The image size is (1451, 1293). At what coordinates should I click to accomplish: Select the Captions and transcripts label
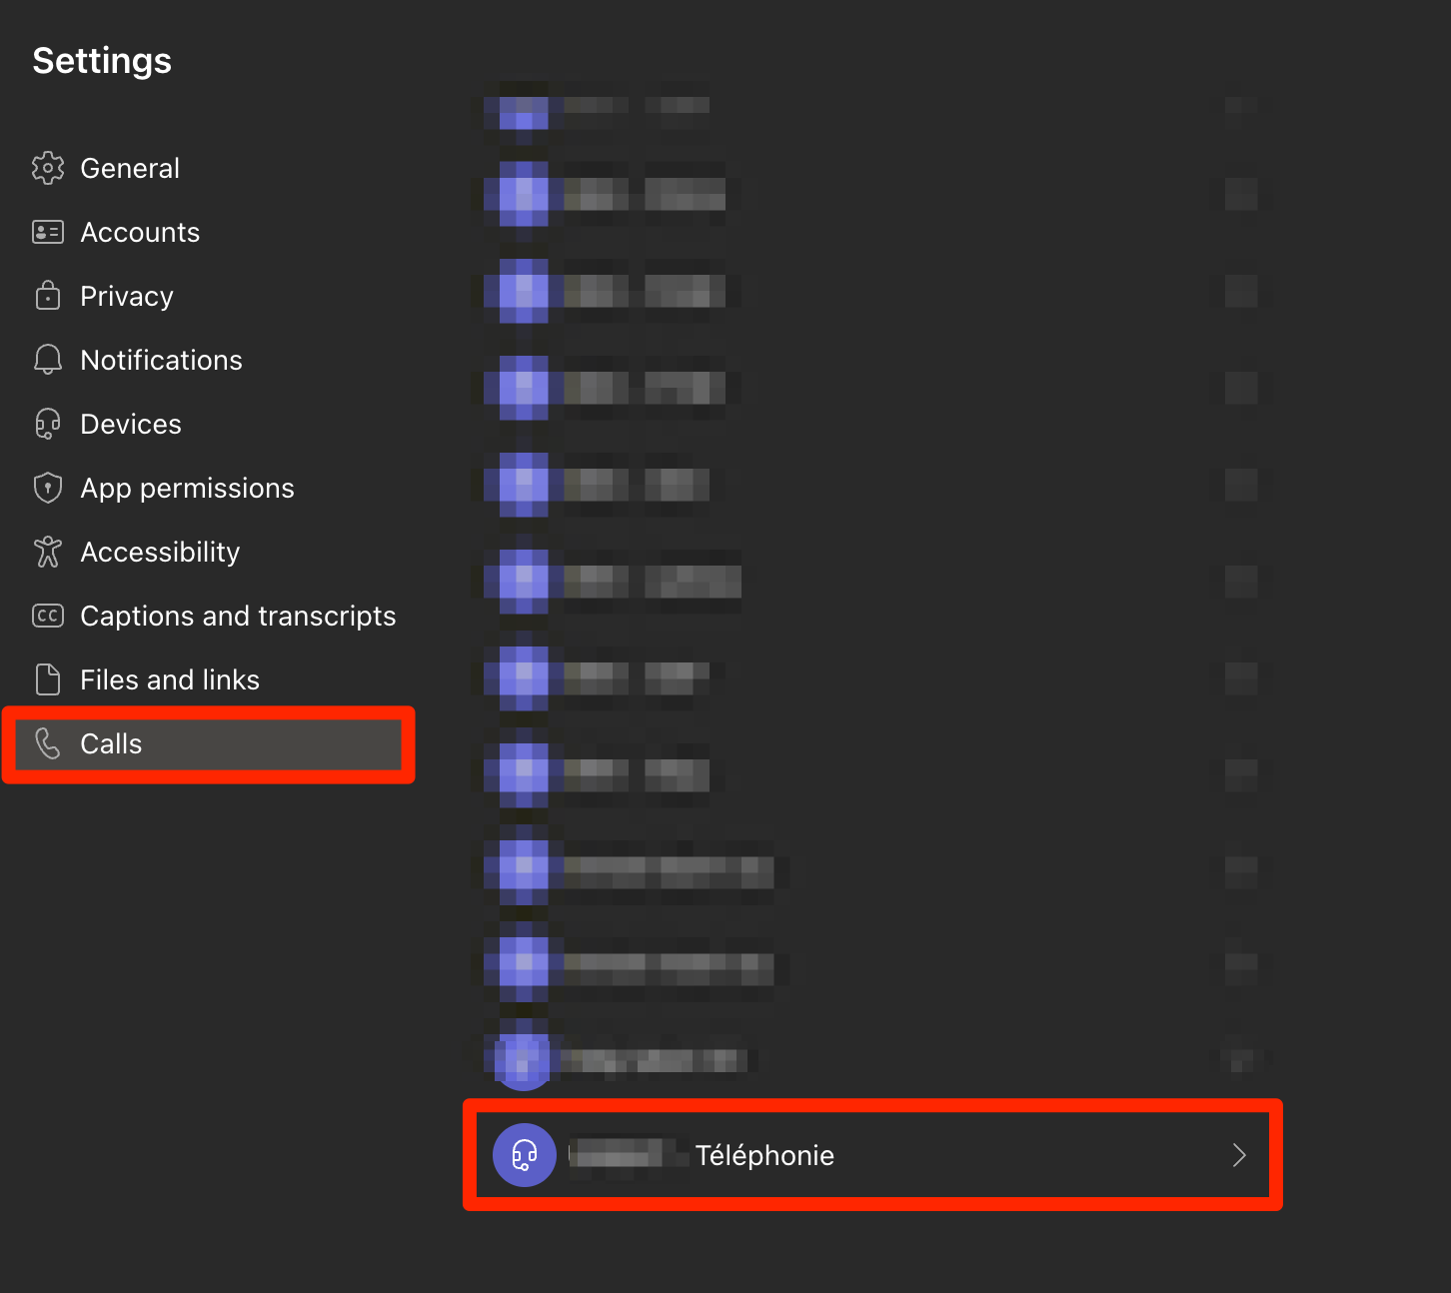click(x=238, y=616)
